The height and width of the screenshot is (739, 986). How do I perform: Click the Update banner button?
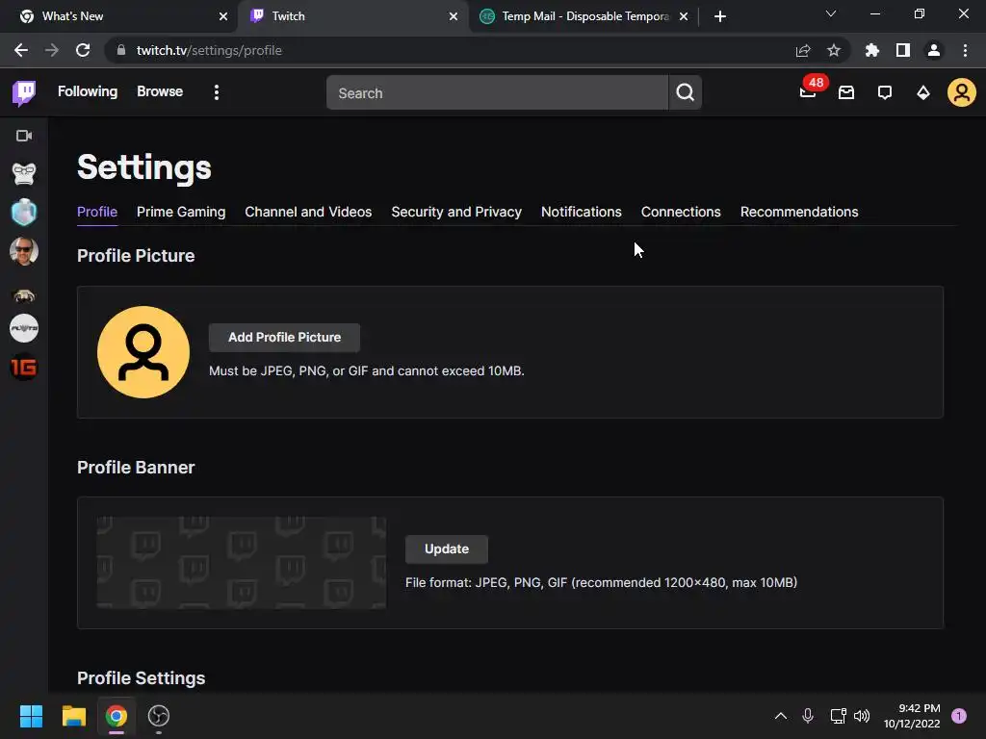[x=447, y=549]
